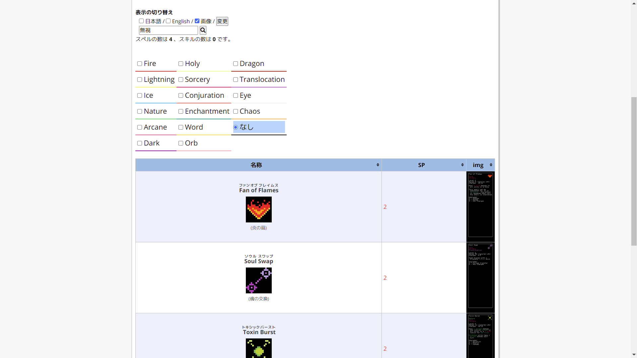637x358 pixels.
Task: Click the Toxin Burst spell icon
Action: tap(258, 348)
